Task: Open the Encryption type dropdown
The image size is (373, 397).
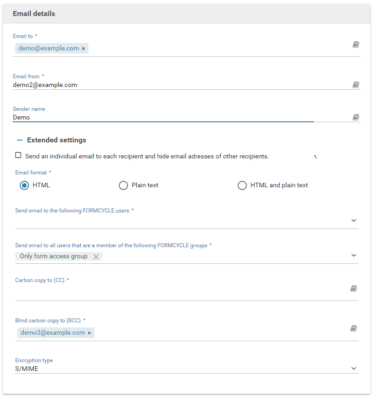Action: [354, 368]
